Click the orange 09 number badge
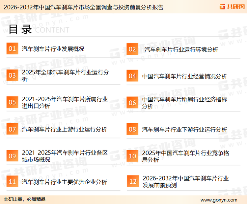This screenshot has height=204, width=247. pos(12,156)
